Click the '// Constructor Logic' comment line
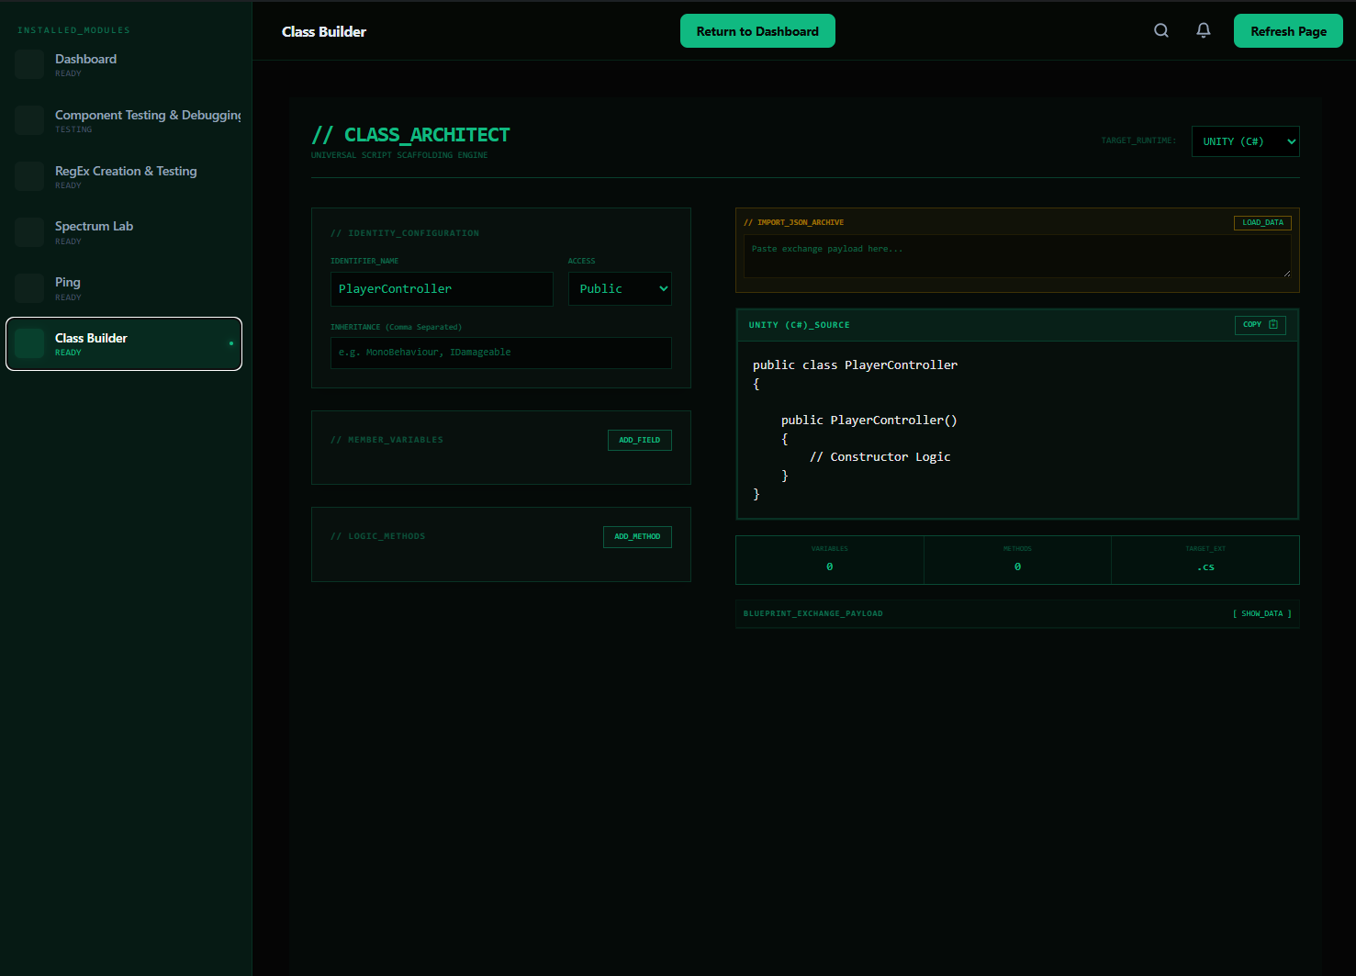 pos(880,456)
